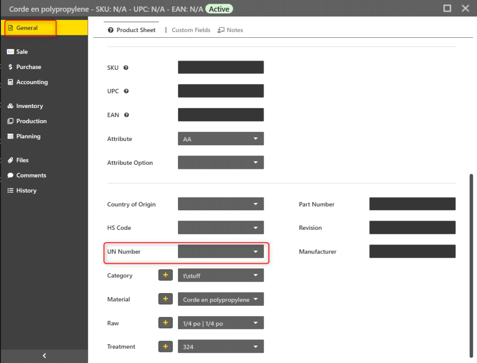477x363 pixels.
Task: Focus the Manufacturer text field
Action: pyautogui.click(x=412, y=251)
